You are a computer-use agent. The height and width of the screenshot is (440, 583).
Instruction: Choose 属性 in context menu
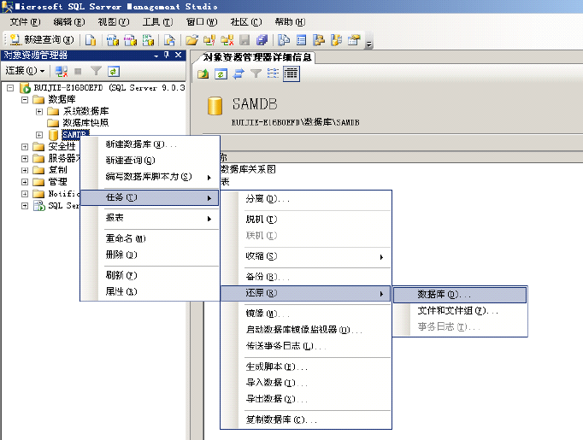[150, 291]
